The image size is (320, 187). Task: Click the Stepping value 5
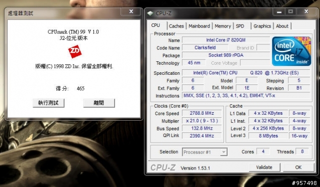coord(299,80)
